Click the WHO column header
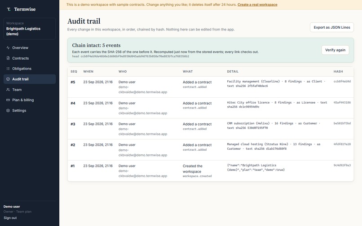The width and height of the screenshot is (362, 226). pyautogui.click(x=123, y=71)
